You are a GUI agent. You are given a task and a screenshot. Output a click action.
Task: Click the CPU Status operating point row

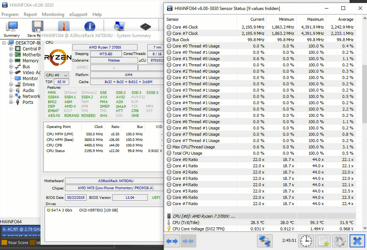click(x=104, y=151)
